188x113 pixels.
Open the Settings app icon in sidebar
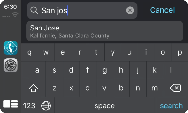pyautogui.click(x=11, y=65)
